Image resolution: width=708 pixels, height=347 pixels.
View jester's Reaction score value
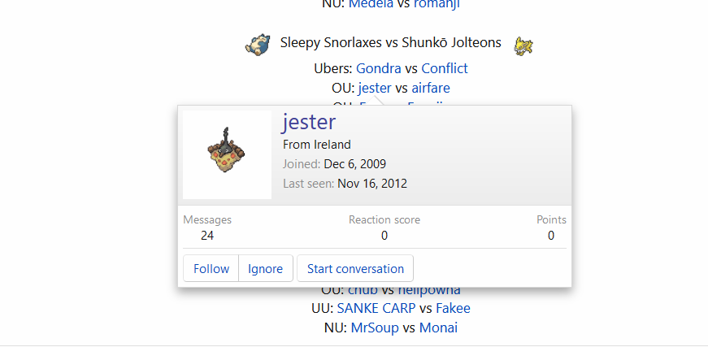point(384,236)
